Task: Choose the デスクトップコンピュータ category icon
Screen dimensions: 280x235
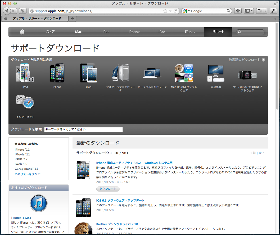Action: (x=120, y=73)
